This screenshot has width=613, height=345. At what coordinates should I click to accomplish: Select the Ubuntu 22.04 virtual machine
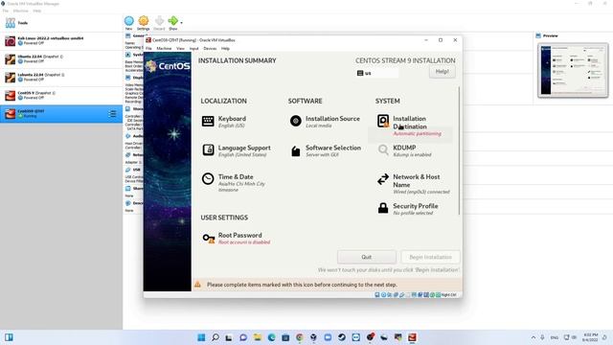(61, 59)
